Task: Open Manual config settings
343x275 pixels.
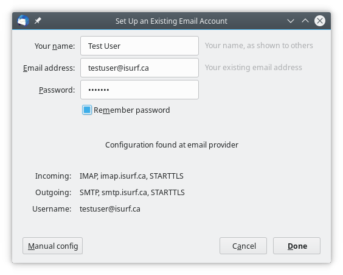Action: [x=52, y=246]
